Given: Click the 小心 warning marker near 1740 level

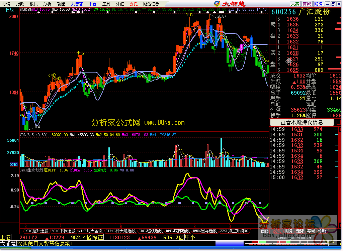Looking at the screenshot, I should (80, 53).
